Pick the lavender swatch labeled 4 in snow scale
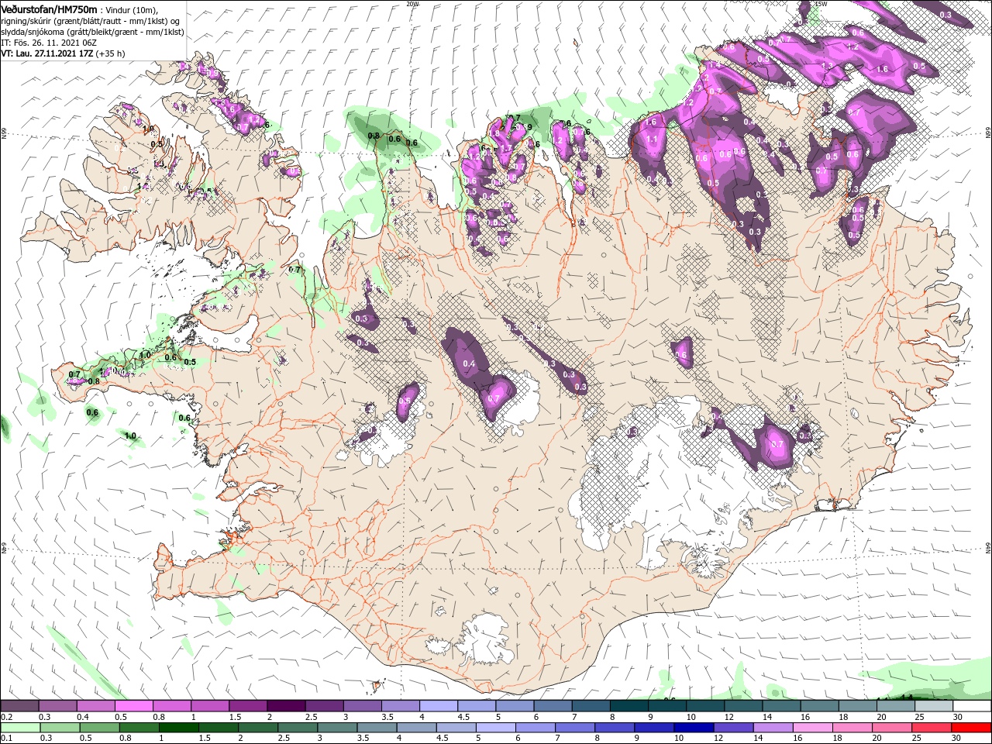 (x=439, y=706)
